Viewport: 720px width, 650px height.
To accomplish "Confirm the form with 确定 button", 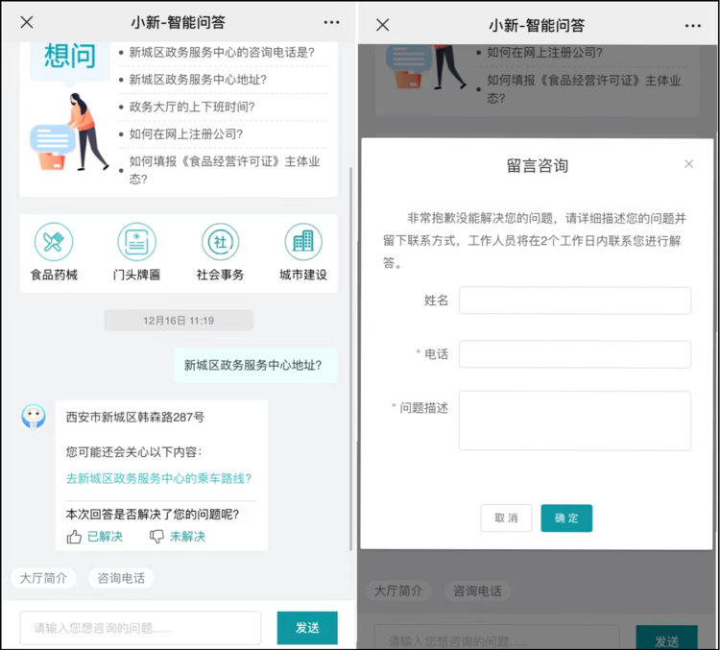I will 566,518.
